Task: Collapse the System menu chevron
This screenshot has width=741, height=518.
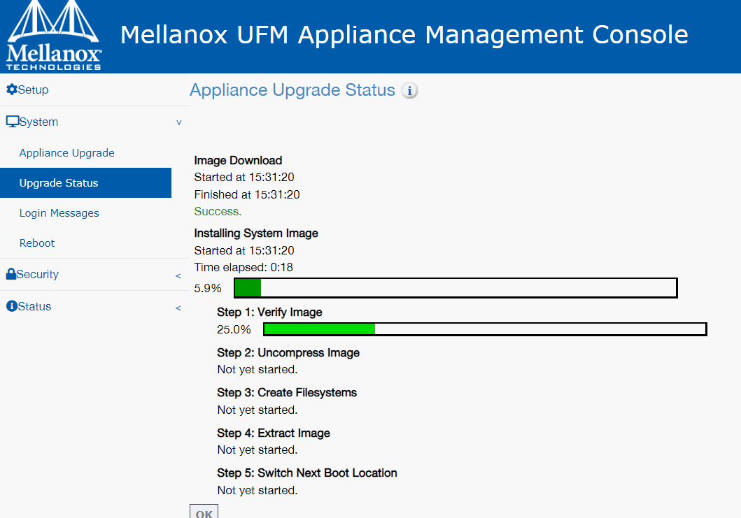Action: pyautogui.click(x=179, y=122)
